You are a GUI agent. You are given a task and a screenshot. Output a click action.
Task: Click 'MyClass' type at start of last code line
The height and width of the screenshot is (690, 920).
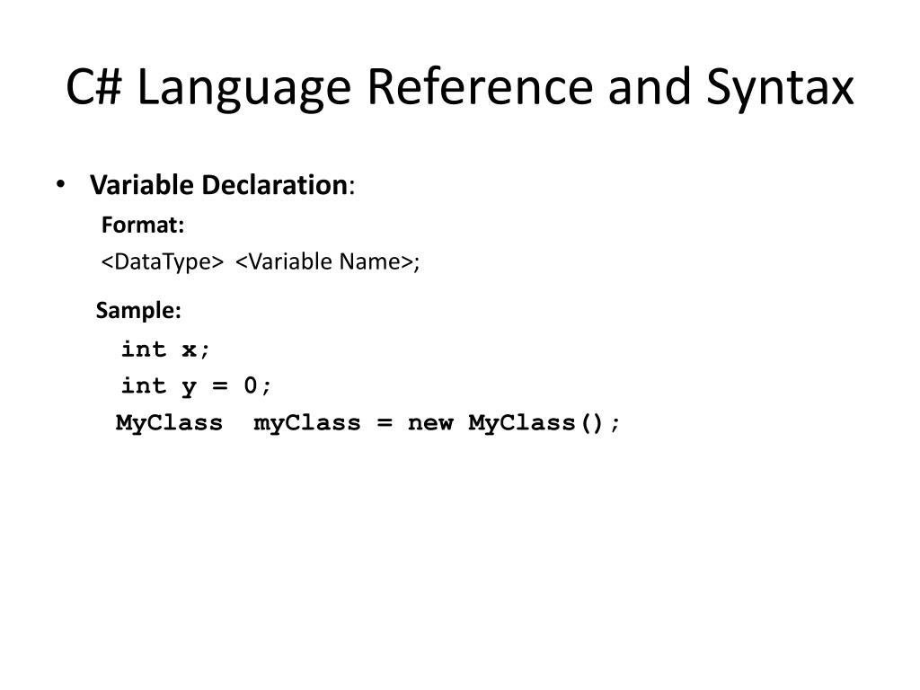169,423
